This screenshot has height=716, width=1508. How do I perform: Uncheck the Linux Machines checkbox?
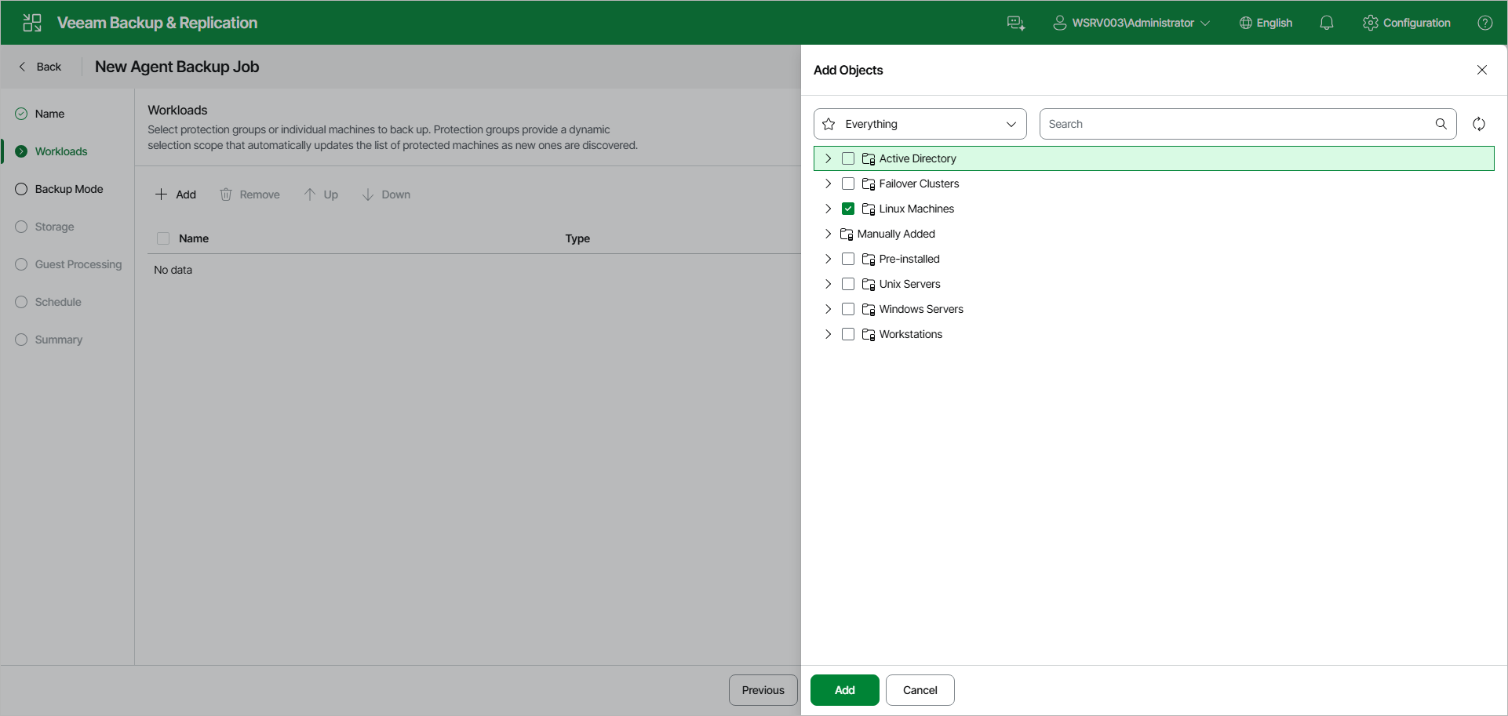pos(848,209)
